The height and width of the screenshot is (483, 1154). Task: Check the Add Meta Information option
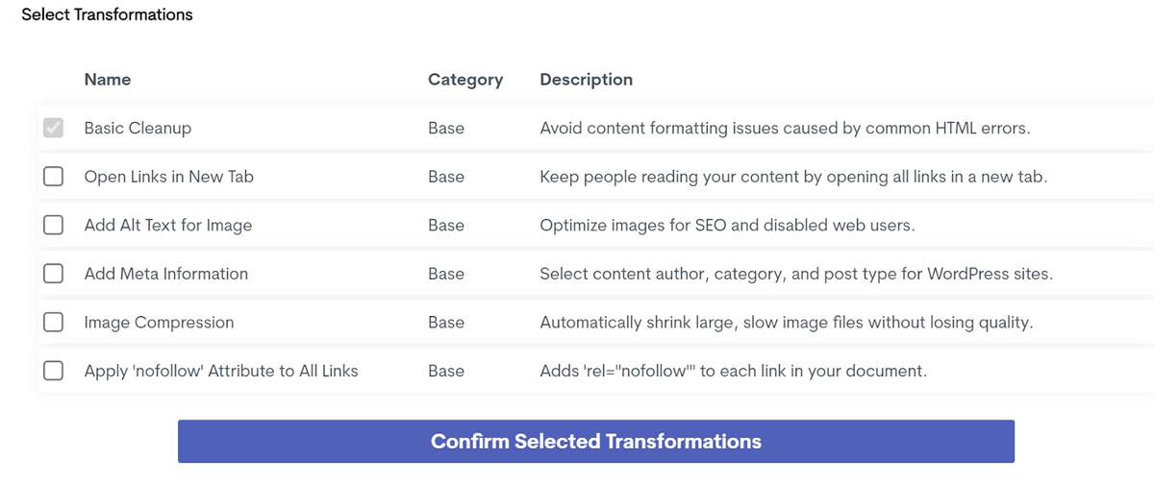point(54,274)
